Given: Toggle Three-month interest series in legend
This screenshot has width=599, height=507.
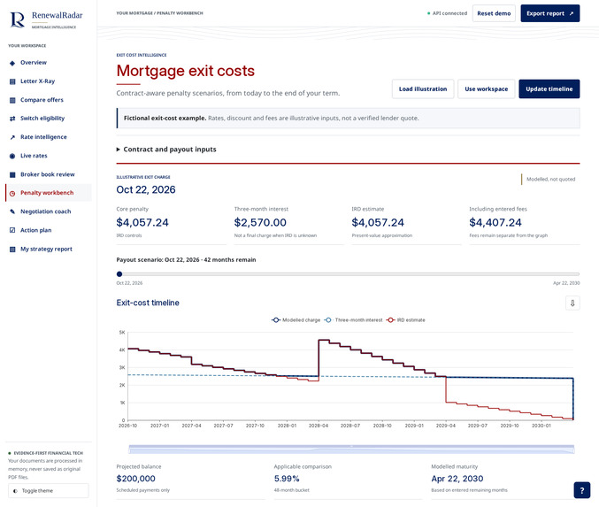Looking at the screenshot, I should [353, 320].
